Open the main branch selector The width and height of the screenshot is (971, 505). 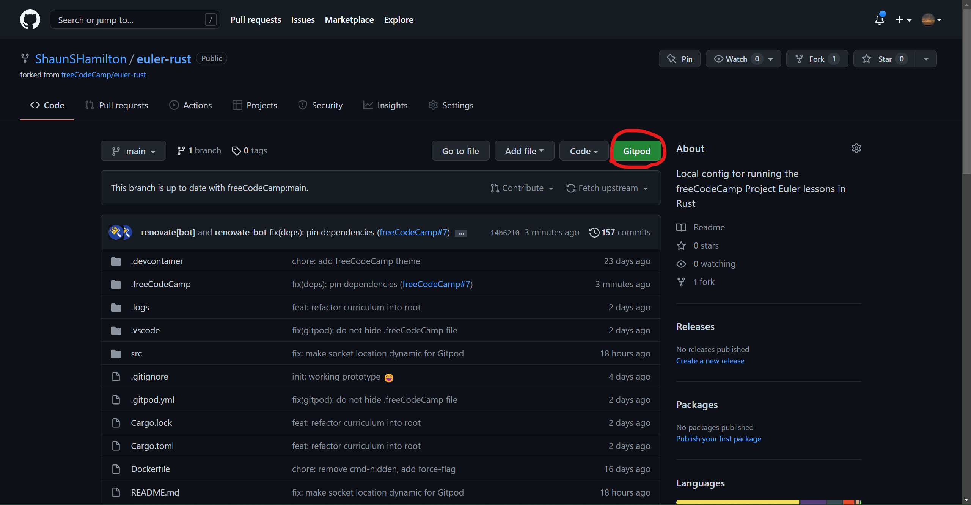(x=133, y=151)
